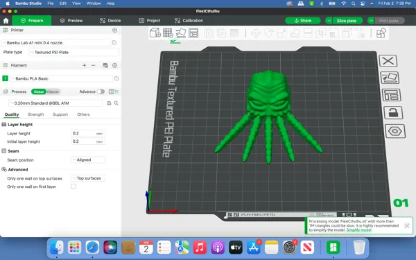
Task: Click the Arrange all objects icon
Action: tap(193, 33)
